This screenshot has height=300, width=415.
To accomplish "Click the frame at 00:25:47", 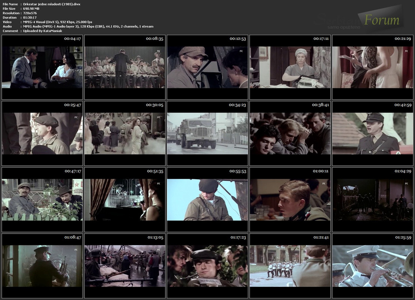I will tap(42, 133).
